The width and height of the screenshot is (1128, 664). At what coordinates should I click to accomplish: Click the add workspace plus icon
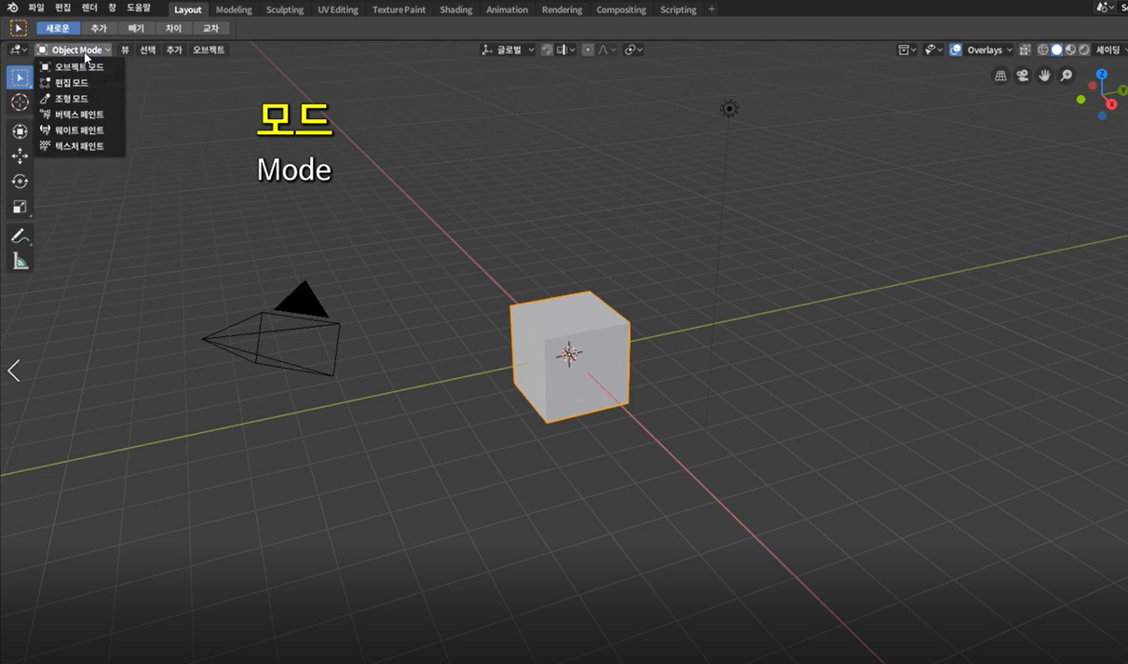click(712, 9)
